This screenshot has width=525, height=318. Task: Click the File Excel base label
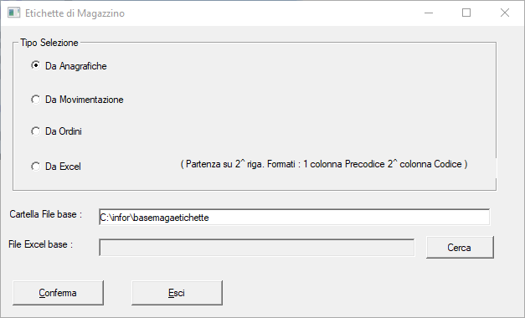pyautogui.click(x=40, y=244)
